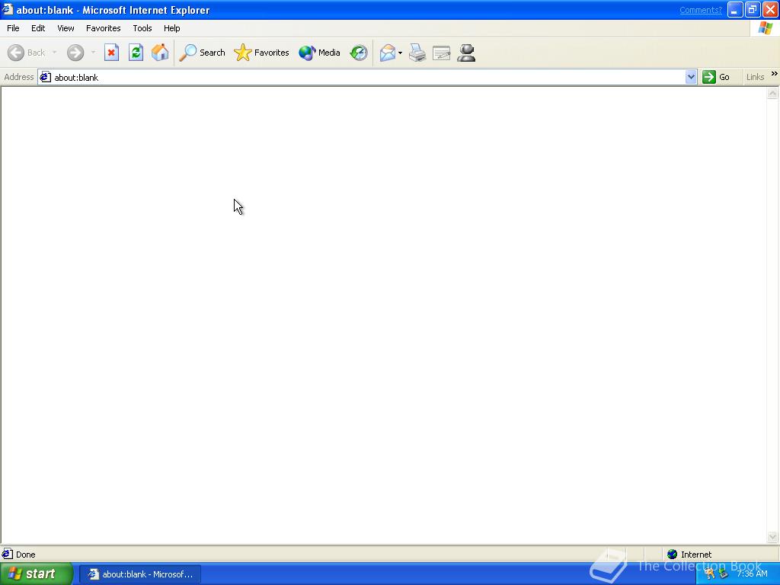Expand the Forward history dropdown arrow

pyautogui.click(x=92, y=53)
